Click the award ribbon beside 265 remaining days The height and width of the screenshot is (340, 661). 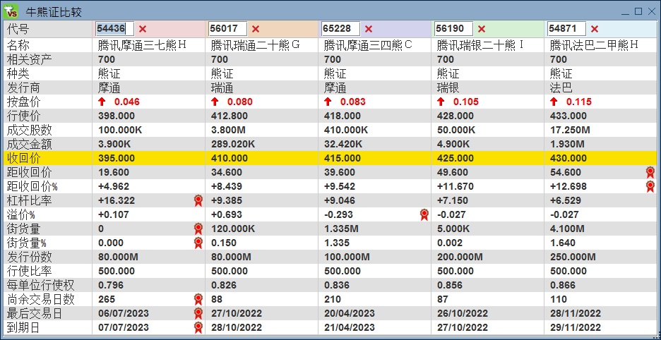(198, 299)
